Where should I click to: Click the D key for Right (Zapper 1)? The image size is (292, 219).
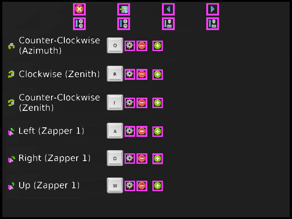click(115, 159)
